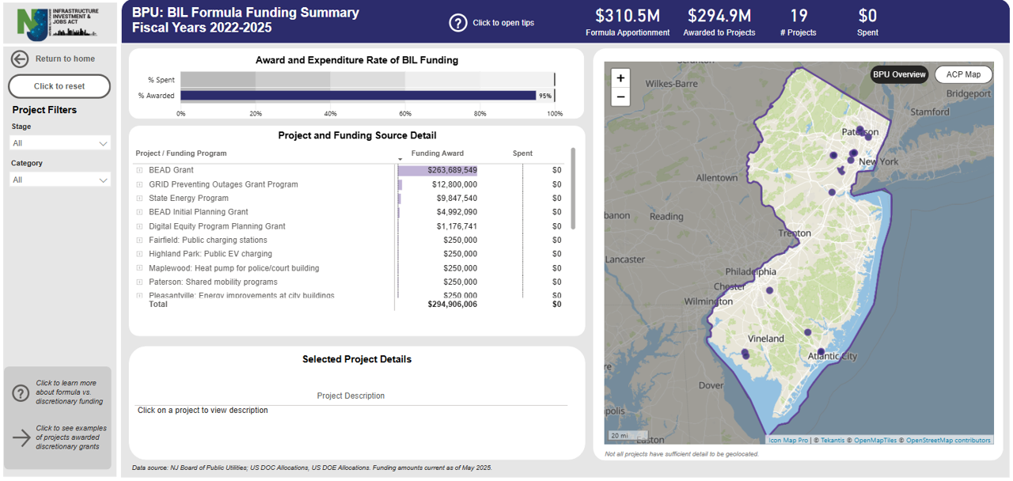Click the sort arrow under Funding Award column
Viewport: 1013px width, 481px height.
[x=400, y=160]
